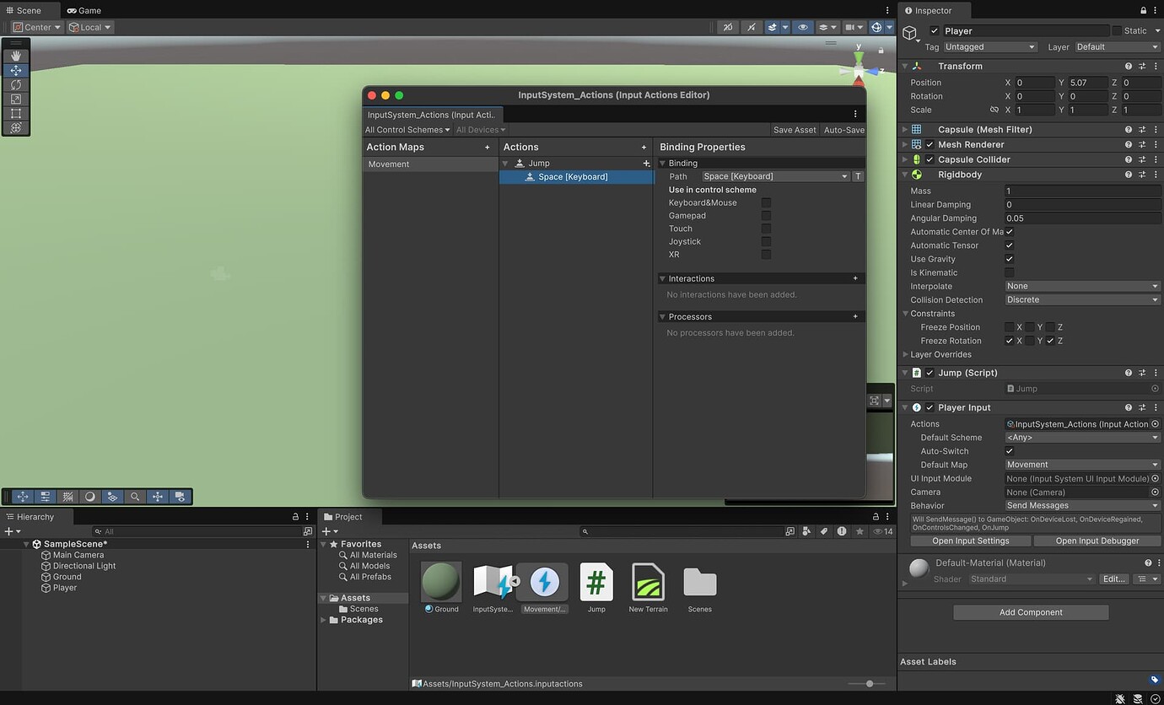Select the Hand tool in the toolbar
This screenshot has width=1164, height=705.
pos(15,55)
